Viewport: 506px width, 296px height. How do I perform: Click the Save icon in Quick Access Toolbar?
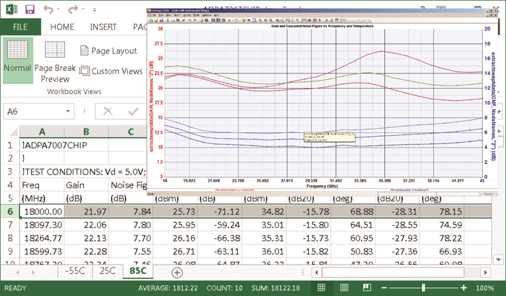pos(30,9)
